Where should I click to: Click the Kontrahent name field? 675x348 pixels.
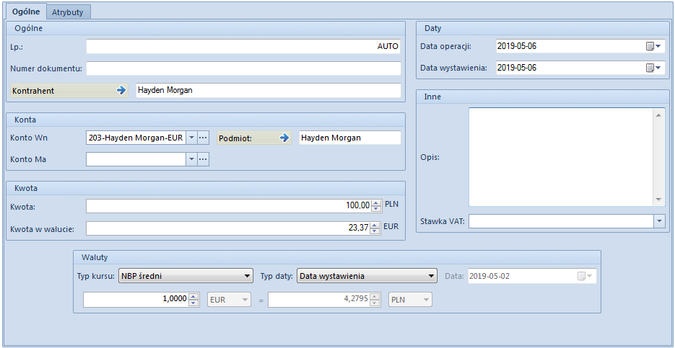[268, 91]
